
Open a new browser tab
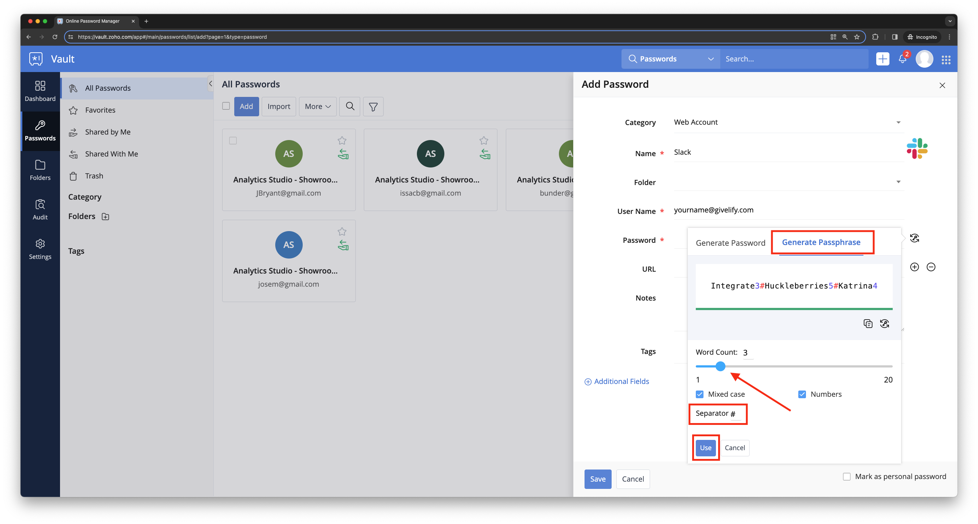pyautogui.click(x=146, y=21)
